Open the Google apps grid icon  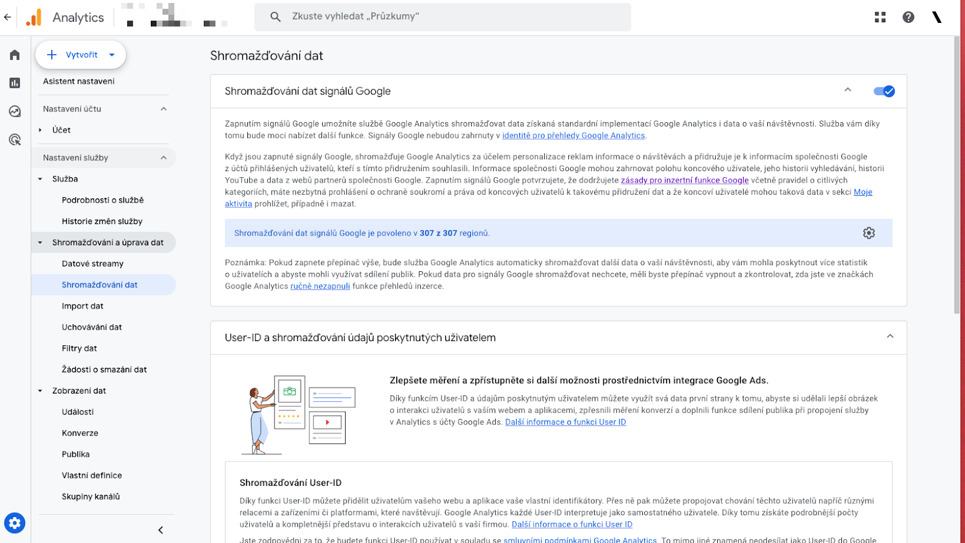tap(880, 17)
